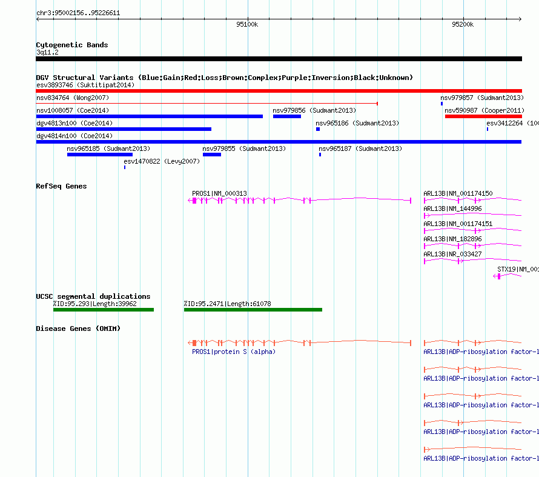Click the 3q11.2 cytogenetic band label
The image size is (539, 477).
47,52
